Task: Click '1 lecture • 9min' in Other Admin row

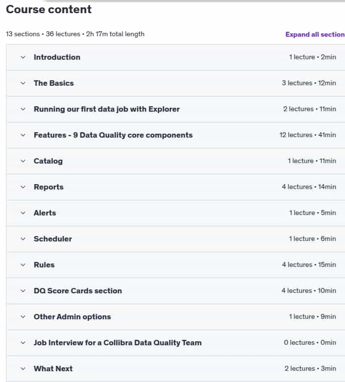Action: 312,316
